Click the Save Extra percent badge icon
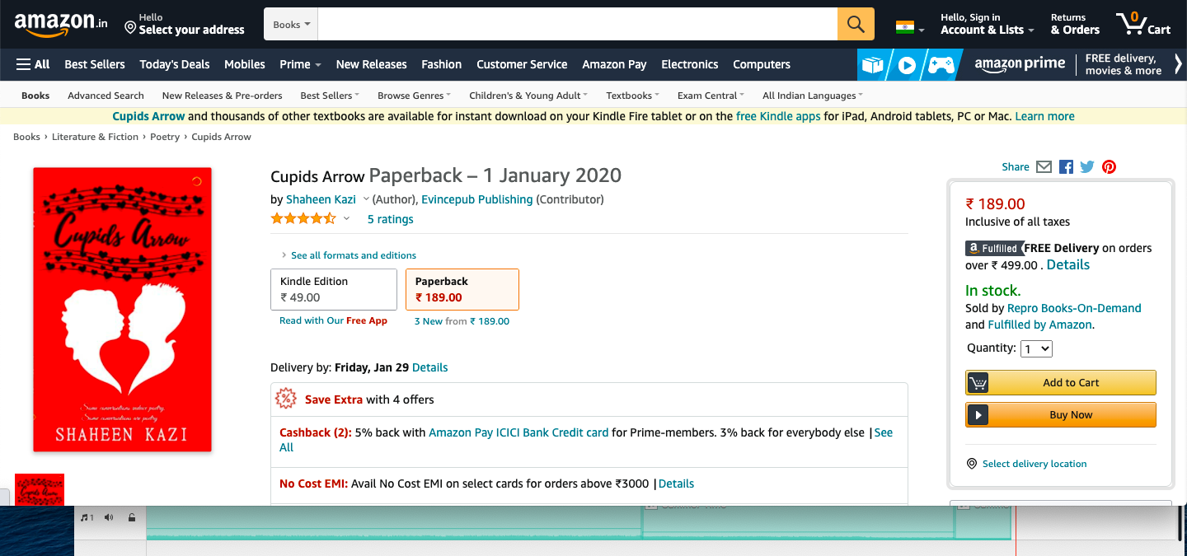The width and height of the screenshot is (1187, 556). point(286,399)
